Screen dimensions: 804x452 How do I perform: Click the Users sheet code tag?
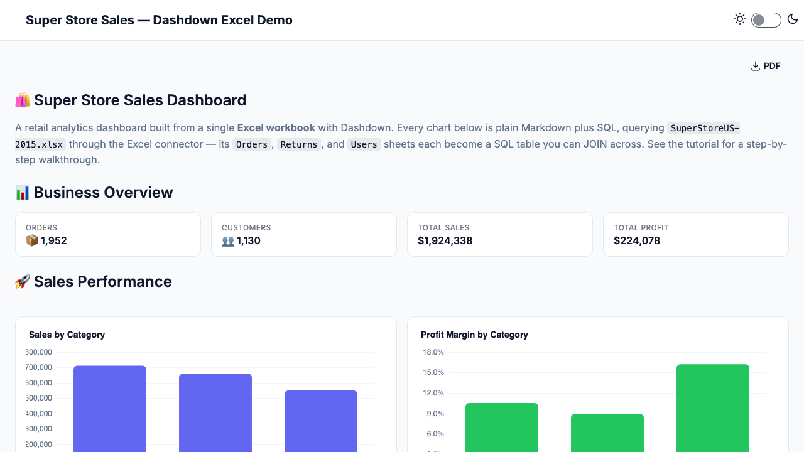[364, 144]
